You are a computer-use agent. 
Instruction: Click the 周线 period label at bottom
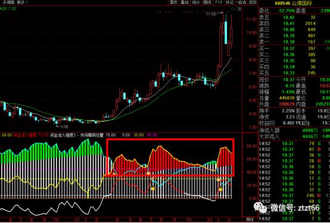[x=250, y=219]
